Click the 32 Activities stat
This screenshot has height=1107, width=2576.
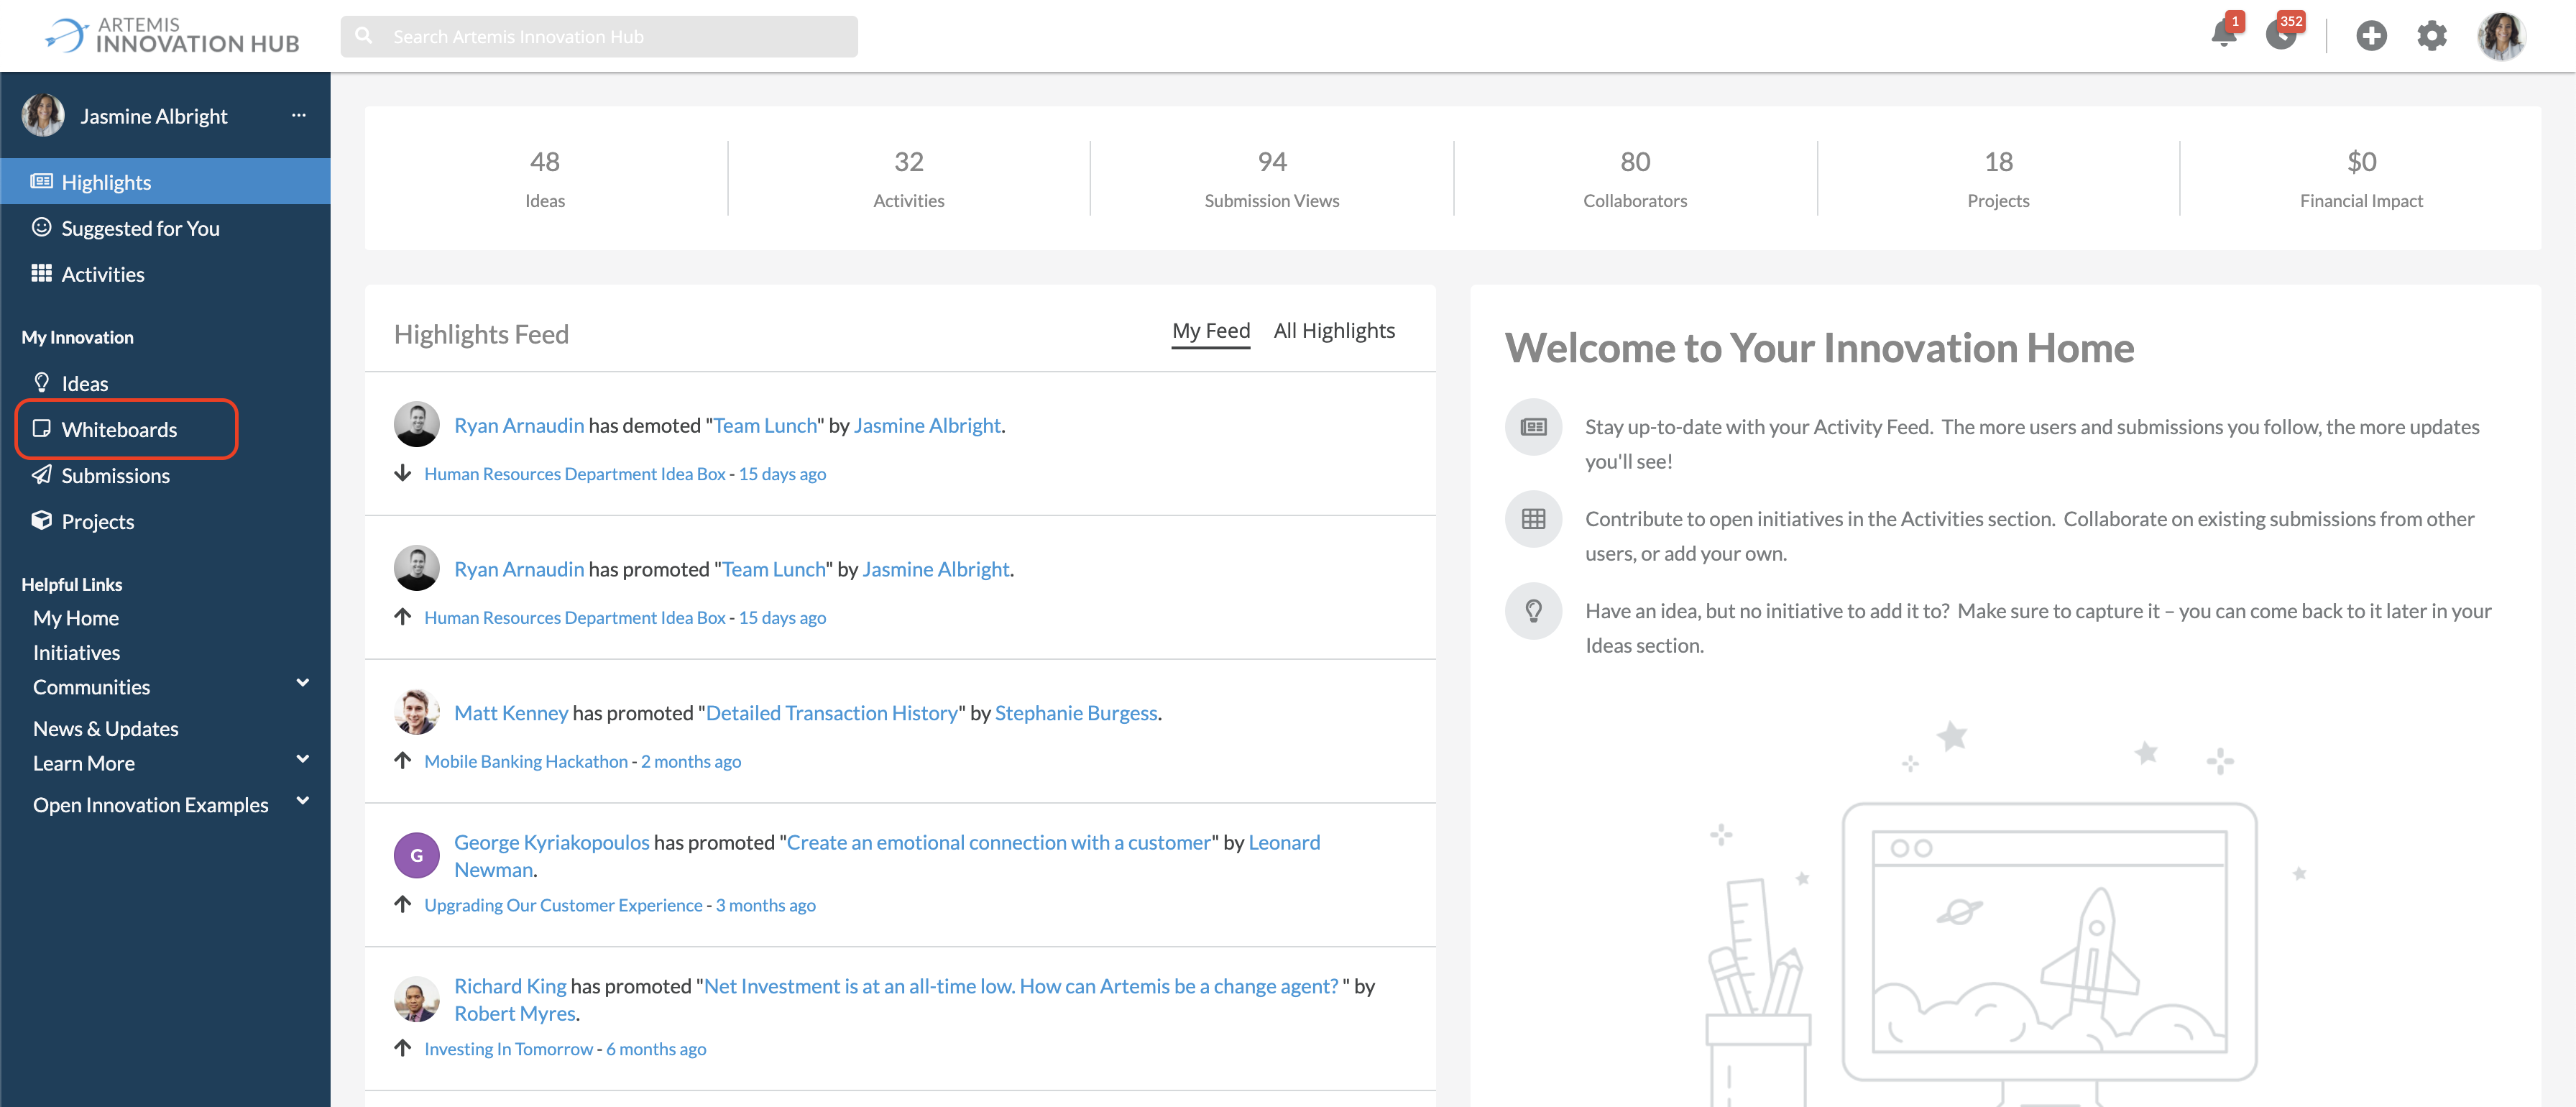(908, 178)
